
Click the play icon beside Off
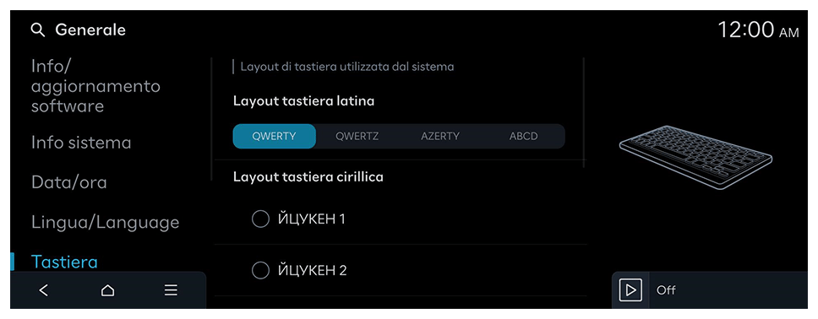(x=630, y=289)
